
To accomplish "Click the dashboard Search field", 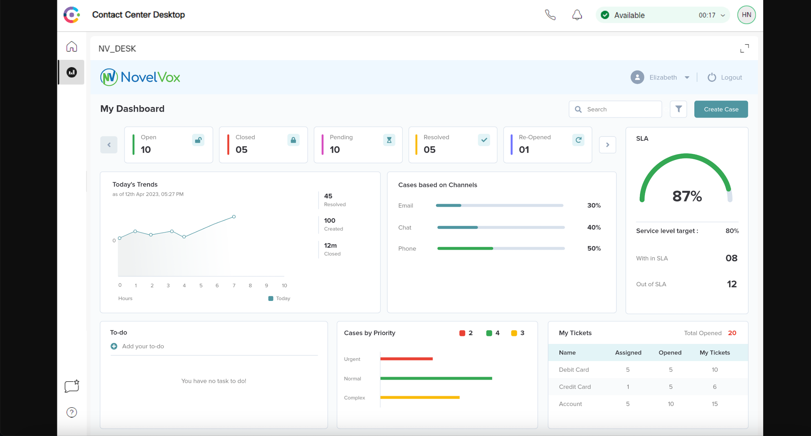I will 615,109.
